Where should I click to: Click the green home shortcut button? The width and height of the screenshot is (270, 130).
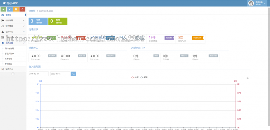pyautogui.click(x=3, y=9)
